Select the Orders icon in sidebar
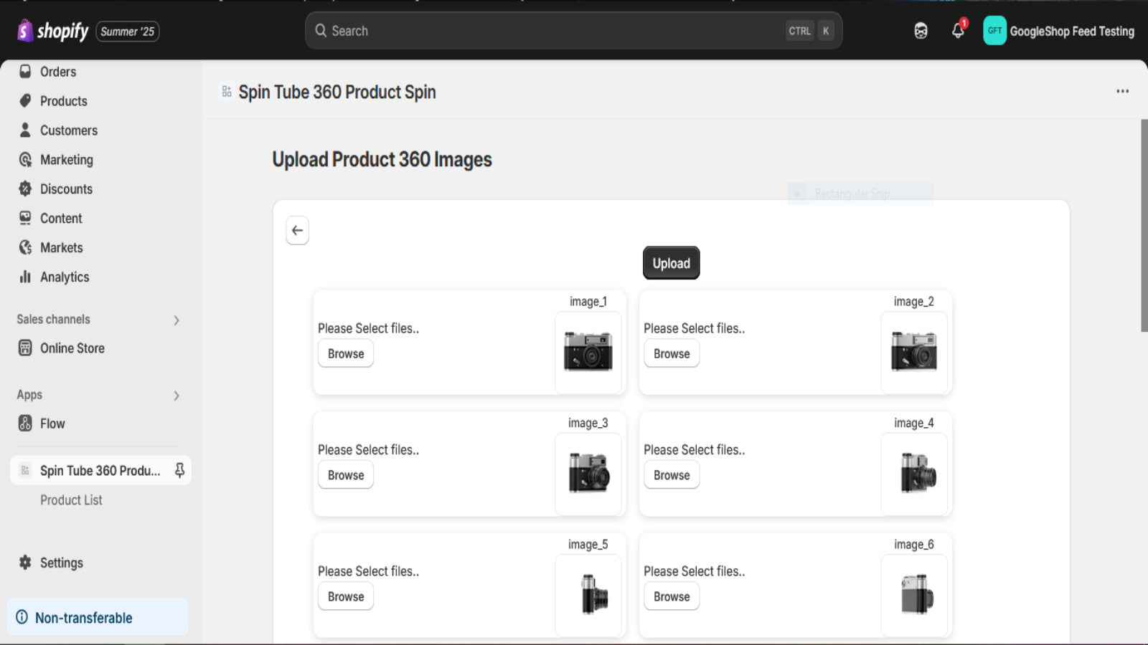 25,71
